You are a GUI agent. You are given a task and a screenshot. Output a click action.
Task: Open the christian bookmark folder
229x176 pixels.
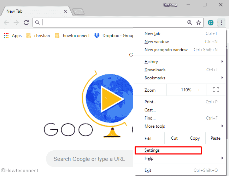tap(38, 36)
